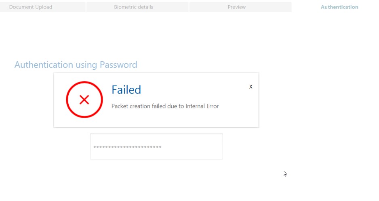
Task: Open the Biometric details tab
Action: click(x=133, y=7)
